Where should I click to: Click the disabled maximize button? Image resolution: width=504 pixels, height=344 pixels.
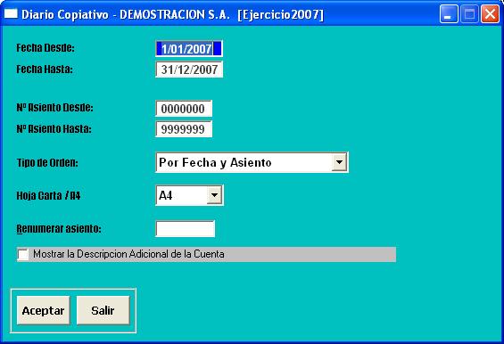[x=469, y=14]
